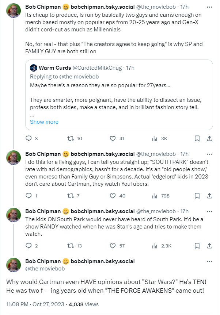View analytics showing 3K views

pos(155,138)
